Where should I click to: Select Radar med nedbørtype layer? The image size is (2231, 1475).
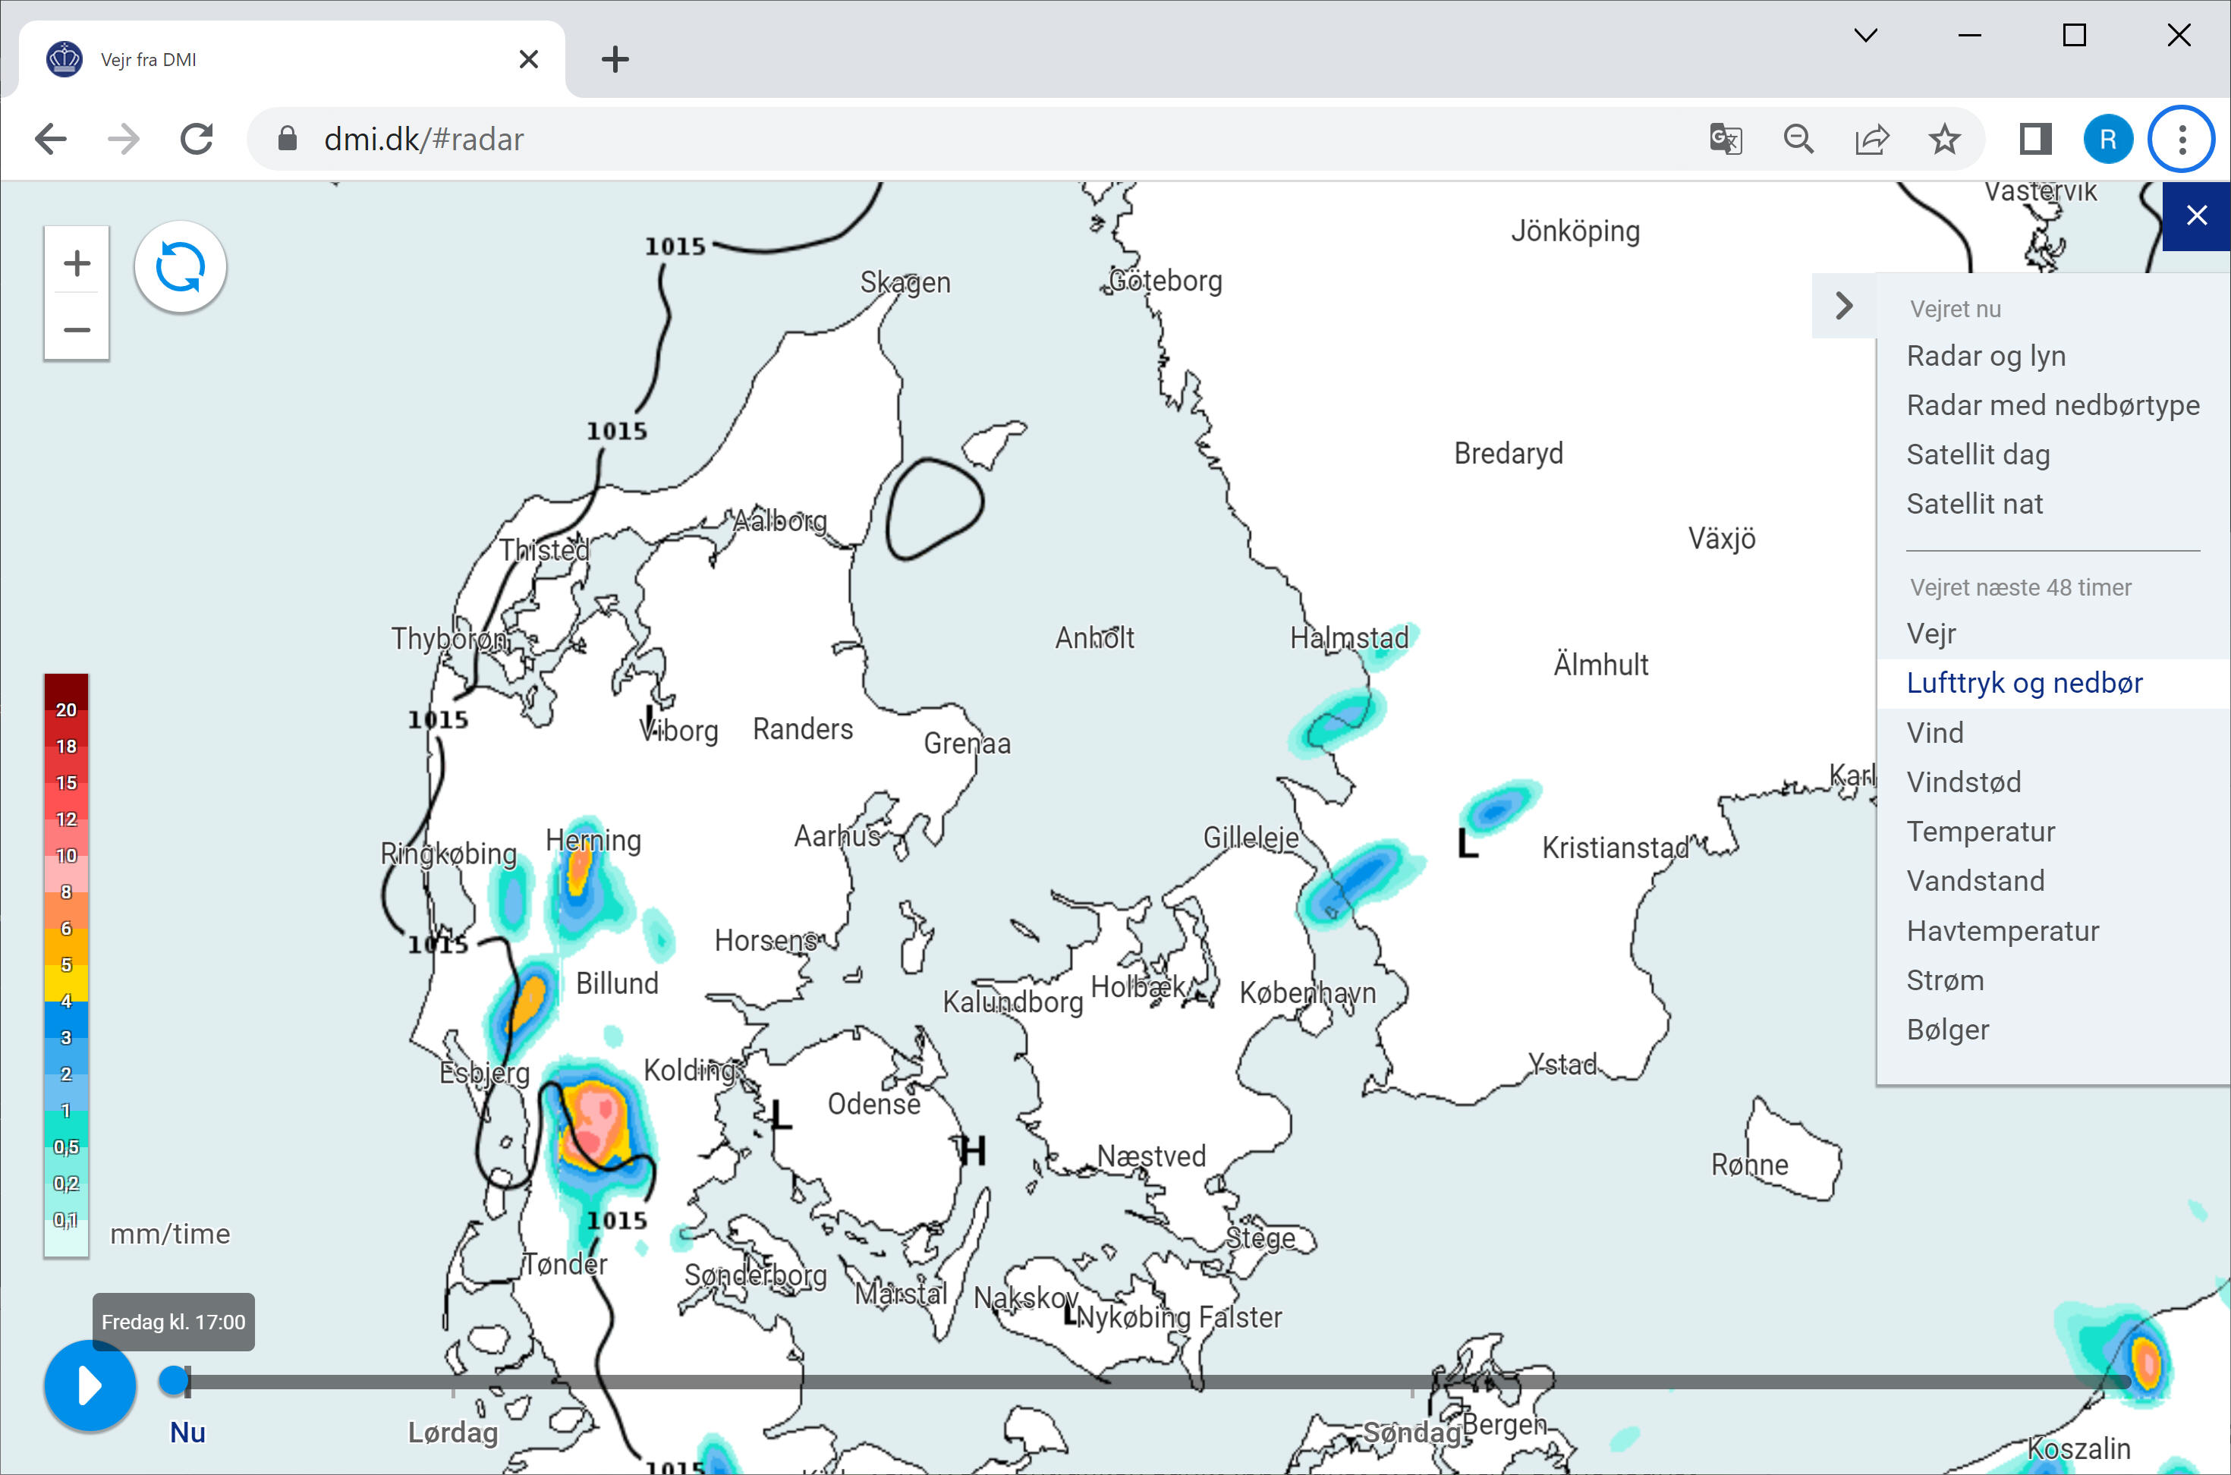[x=2053, y=405]
